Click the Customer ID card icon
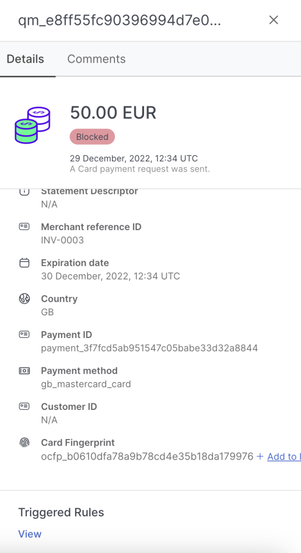The width and height of the screenshot is (301, 553). pyautogui.click(x=24, y=407)
